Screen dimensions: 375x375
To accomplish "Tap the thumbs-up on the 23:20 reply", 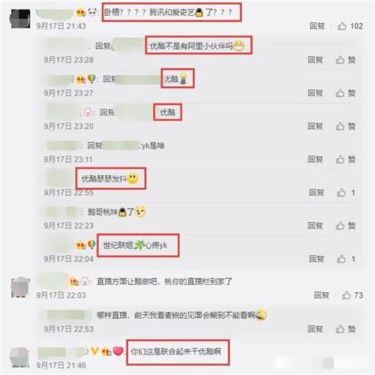I will point(340,126).
